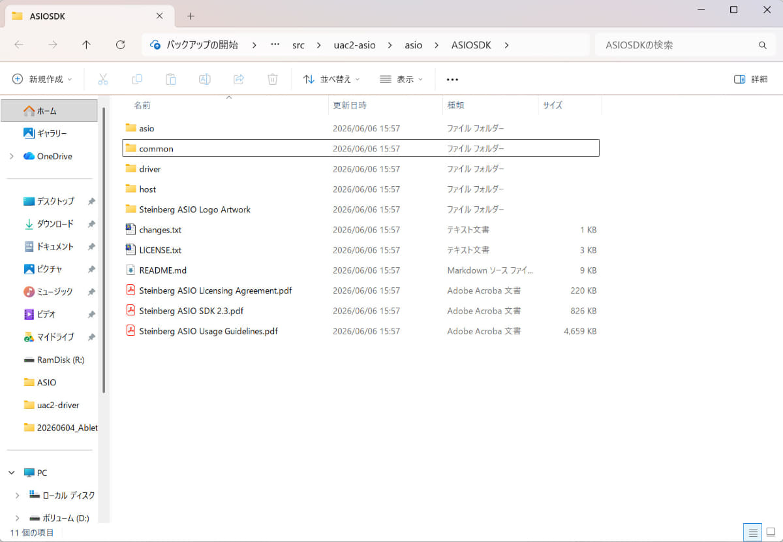Open the New (新規作成) dropdown
783x542 pixels.
[42, 79]
